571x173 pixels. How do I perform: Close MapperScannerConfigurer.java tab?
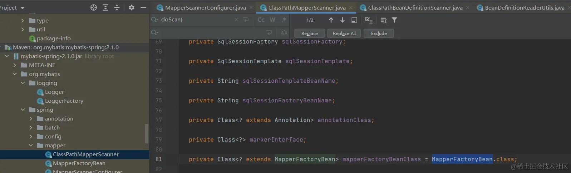click(251, 7)
